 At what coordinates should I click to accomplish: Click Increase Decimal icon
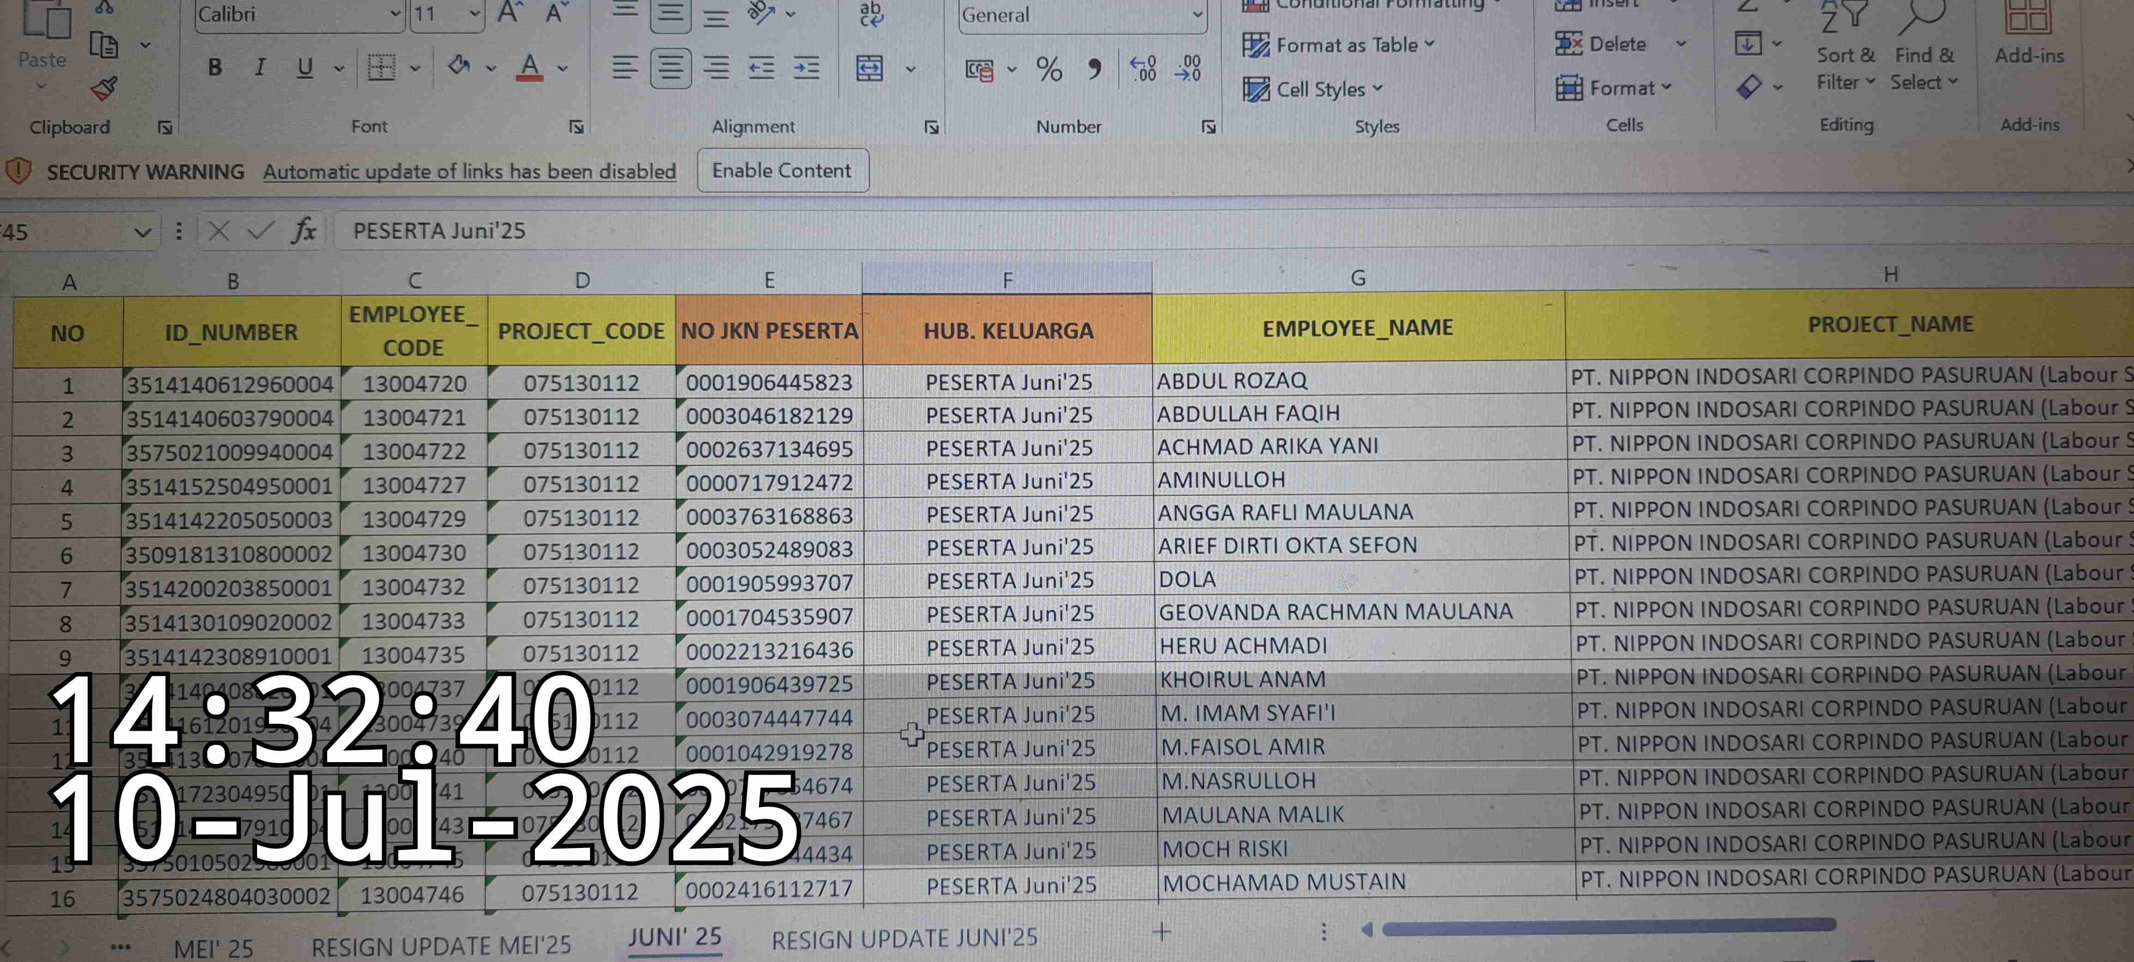tap(1143, 69)
